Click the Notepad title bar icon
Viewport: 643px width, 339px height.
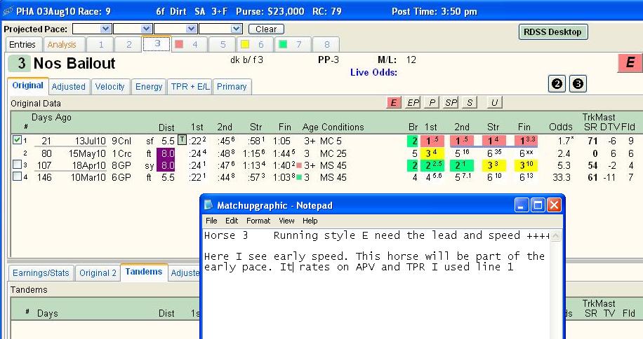(x=208, y=205)
